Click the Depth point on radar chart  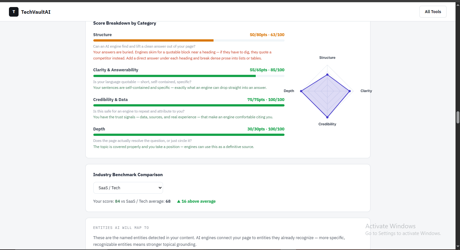[x=301, y=91]
